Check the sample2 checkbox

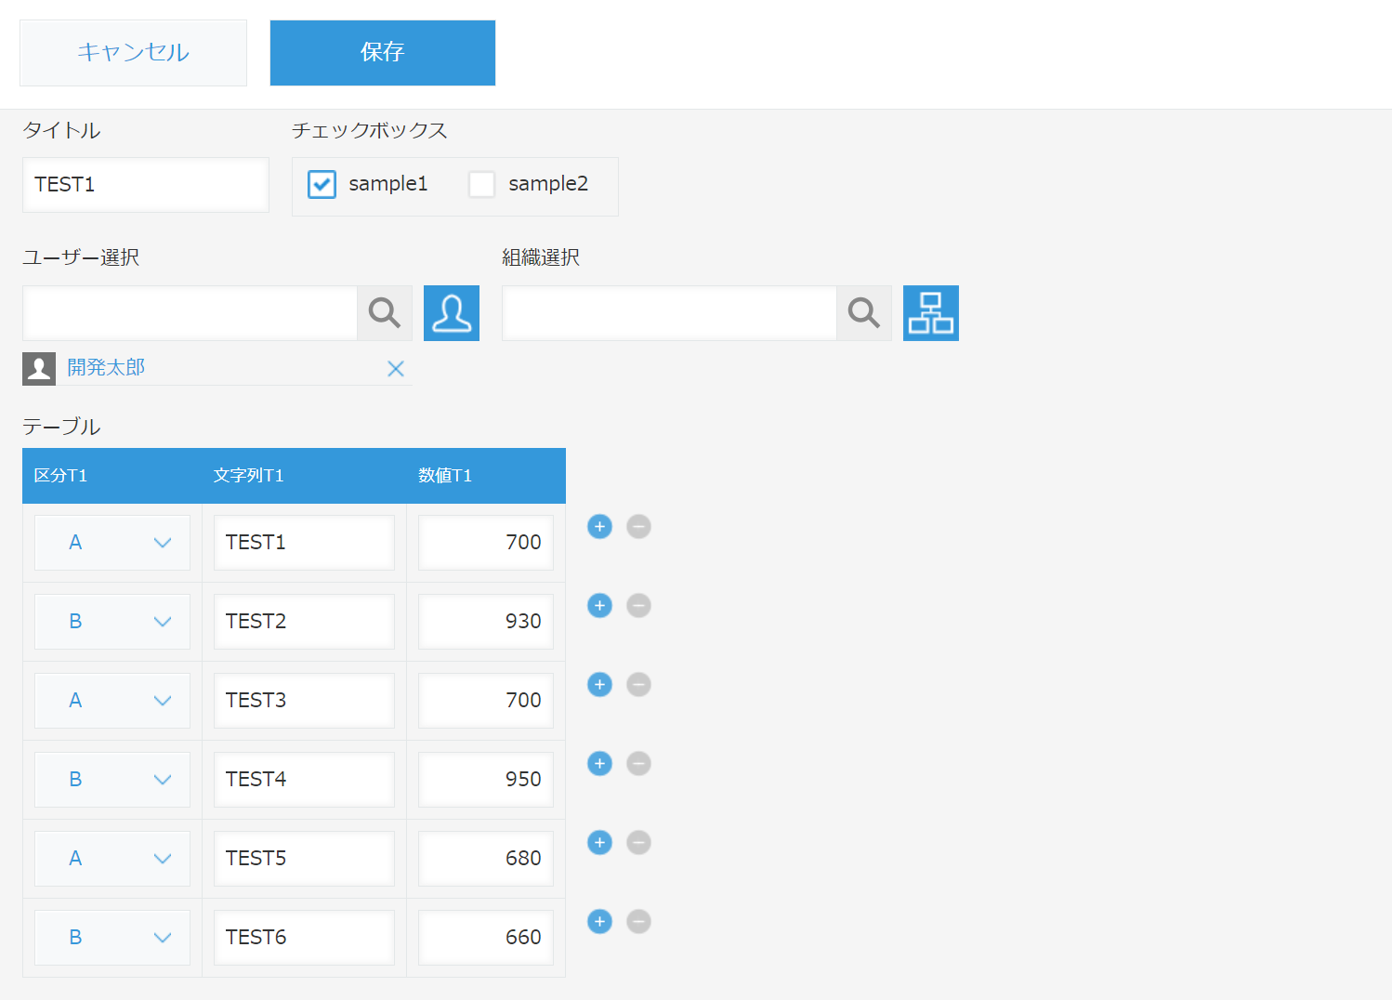[481, 184]
